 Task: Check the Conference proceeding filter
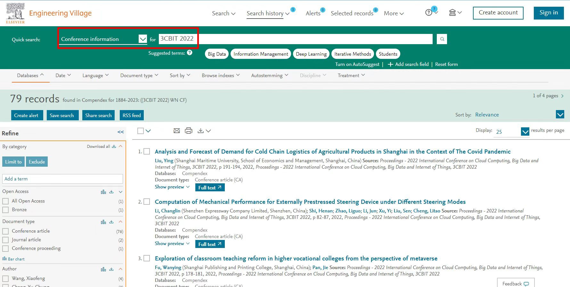[x=5, y=249]
